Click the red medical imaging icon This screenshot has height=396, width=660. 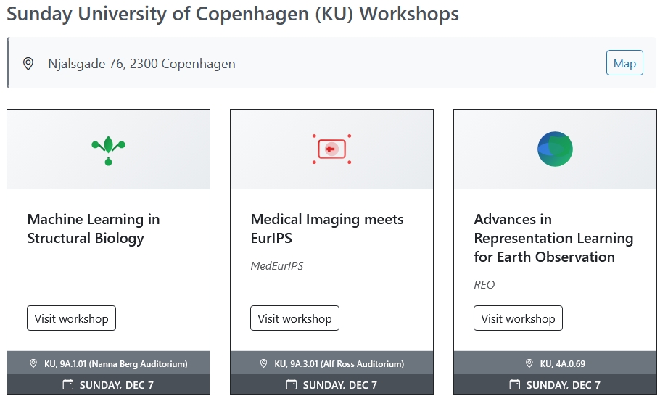coord(331,149)
